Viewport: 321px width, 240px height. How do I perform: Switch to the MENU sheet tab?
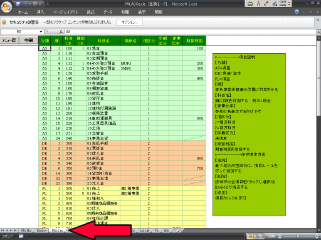26,231
